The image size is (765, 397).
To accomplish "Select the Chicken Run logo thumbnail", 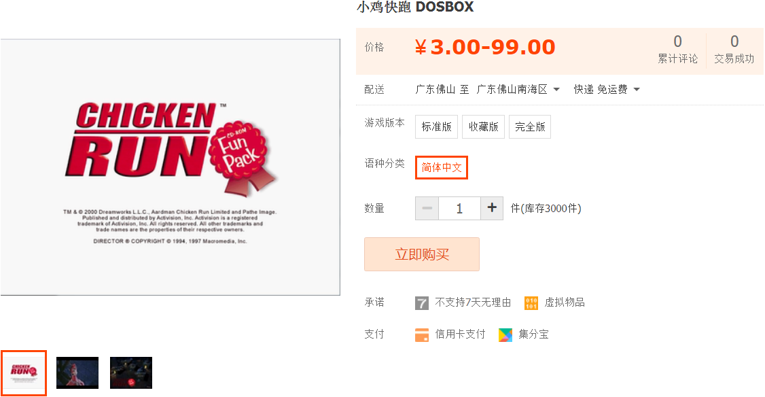I will [x=23, y=373].
